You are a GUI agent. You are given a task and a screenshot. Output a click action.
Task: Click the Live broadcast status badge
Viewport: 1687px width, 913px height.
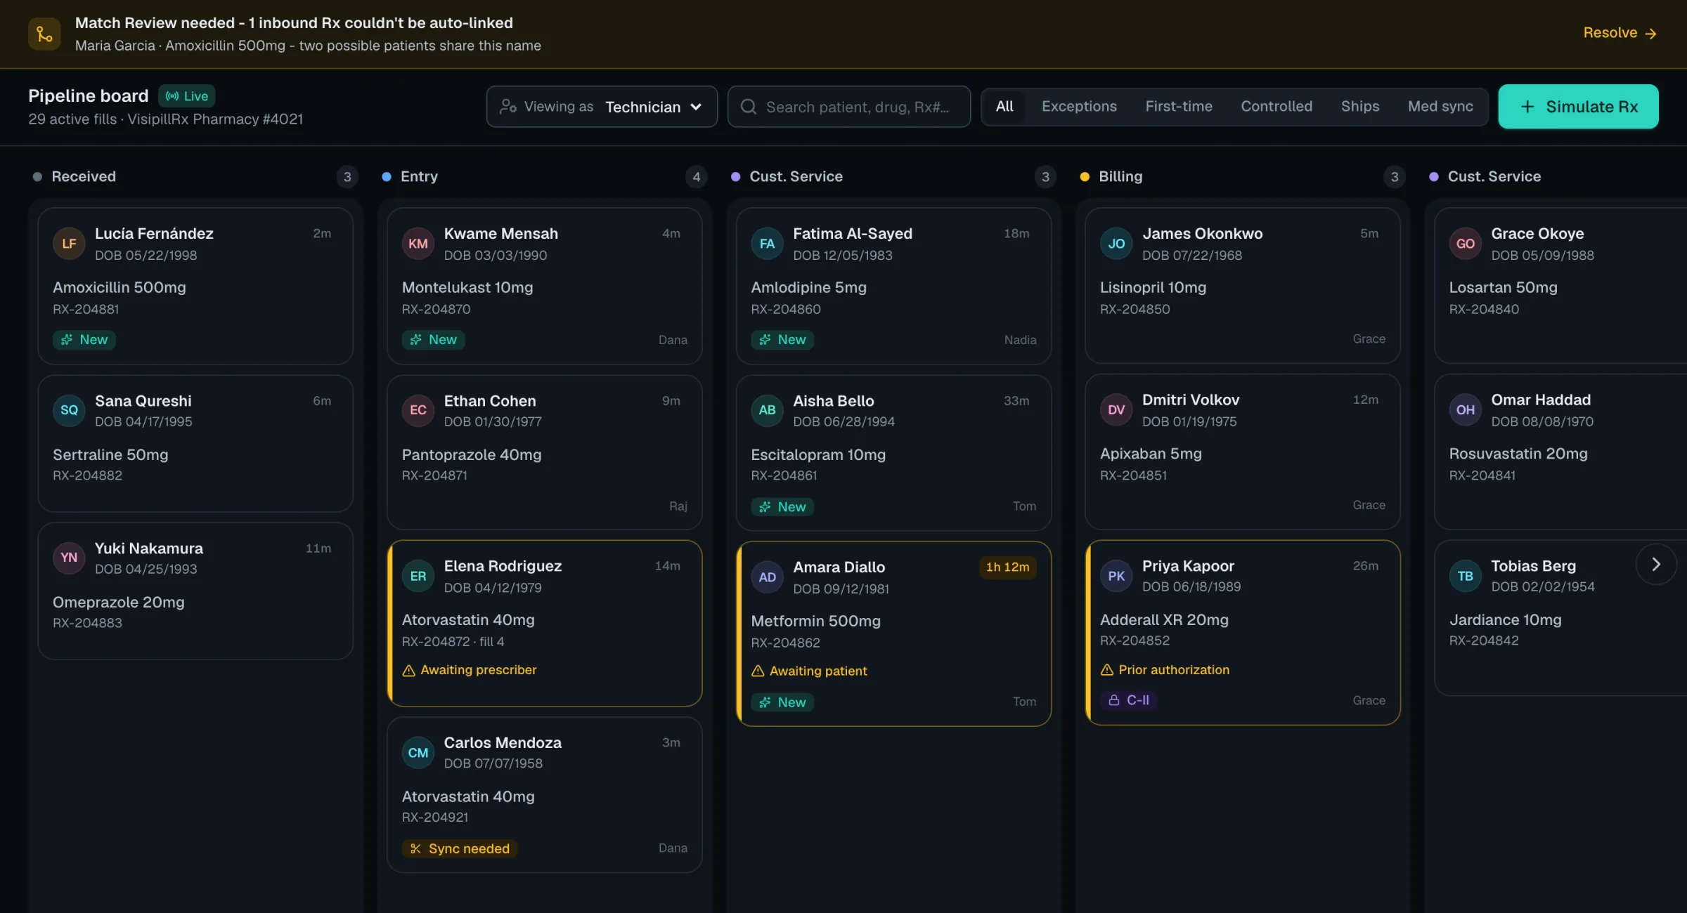186,96
